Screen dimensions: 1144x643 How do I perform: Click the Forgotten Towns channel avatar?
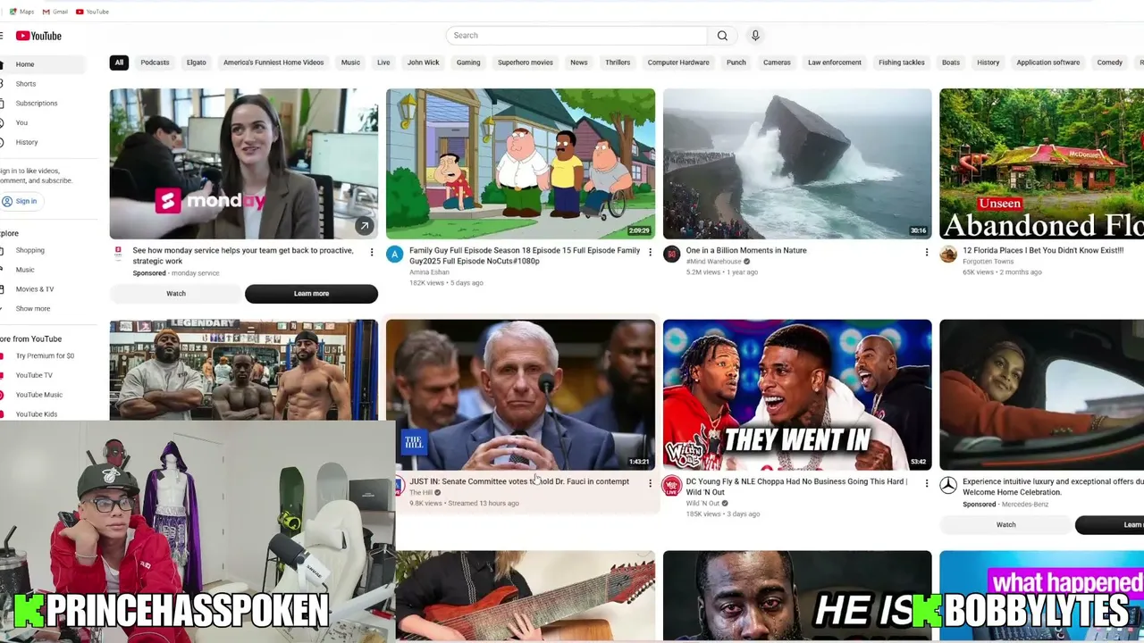coord(948,255)
